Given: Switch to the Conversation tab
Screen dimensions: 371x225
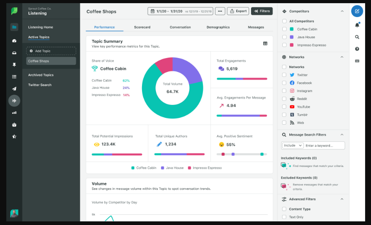Looking at the screenshot, I should point(180,27).
